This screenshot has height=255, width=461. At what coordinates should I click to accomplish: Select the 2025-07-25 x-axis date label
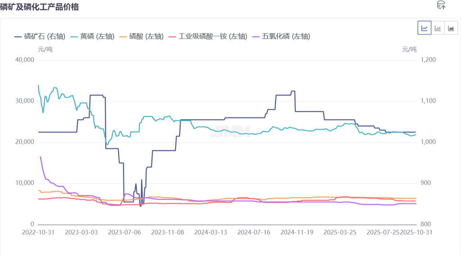384,232
